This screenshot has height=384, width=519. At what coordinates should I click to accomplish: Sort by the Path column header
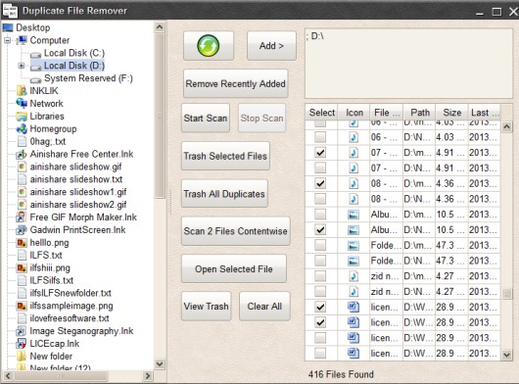419,113
